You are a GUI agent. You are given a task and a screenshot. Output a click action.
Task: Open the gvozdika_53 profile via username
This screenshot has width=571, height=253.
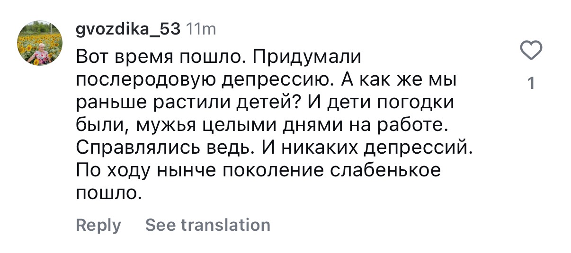[x=128, y=29]
